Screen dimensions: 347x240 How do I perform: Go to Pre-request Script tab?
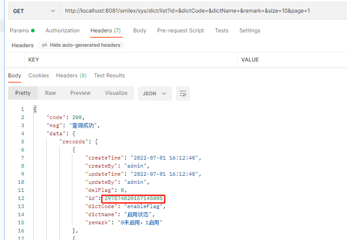[x=180, y=31]
